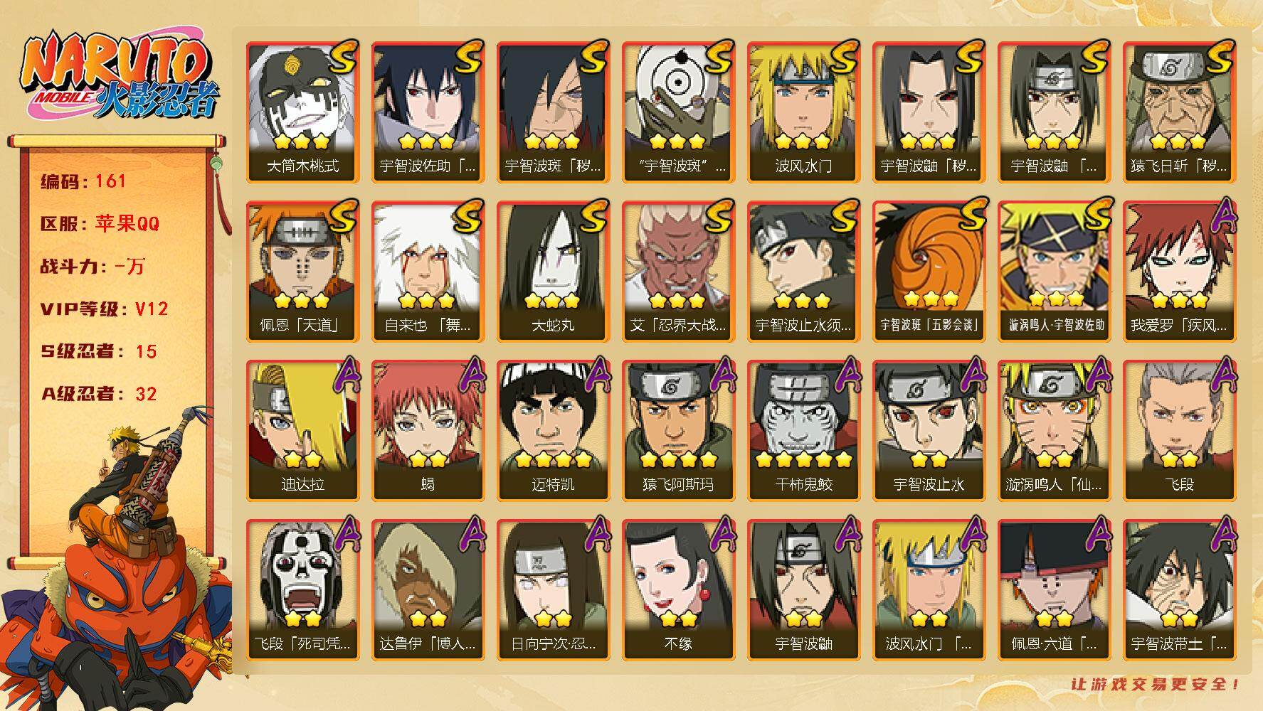Image resolution: width=1263 pixels, height=711 pixels.
Task: Click the S级忍者: 15 count line
Action: (x=98, y=351)
